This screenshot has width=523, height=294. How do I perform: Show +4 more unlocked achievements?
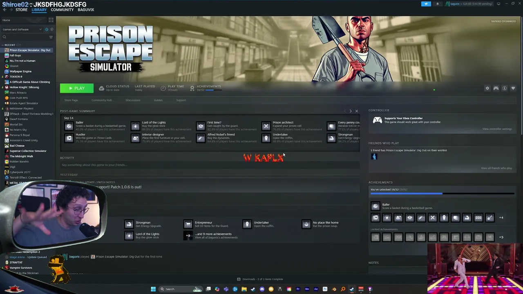[501, 218]
